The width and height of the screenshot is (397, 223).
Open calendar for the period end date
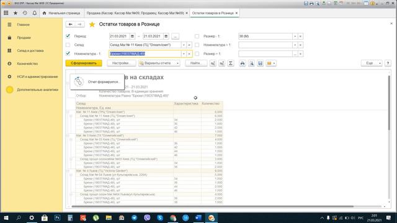click(x=166, y=36)
